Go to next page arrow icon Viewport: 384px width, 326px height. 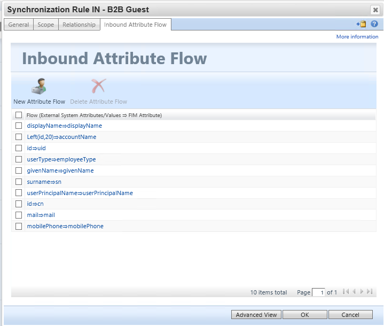point(362,291)
